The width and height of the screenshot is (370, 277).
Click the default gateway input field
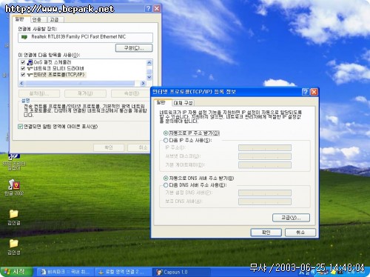point(265,165)
